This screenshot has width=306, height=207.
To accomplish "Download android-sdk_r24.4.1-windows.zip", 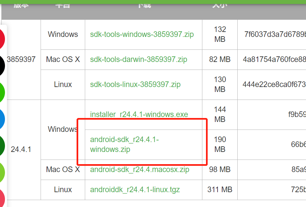I will (124, 144).
